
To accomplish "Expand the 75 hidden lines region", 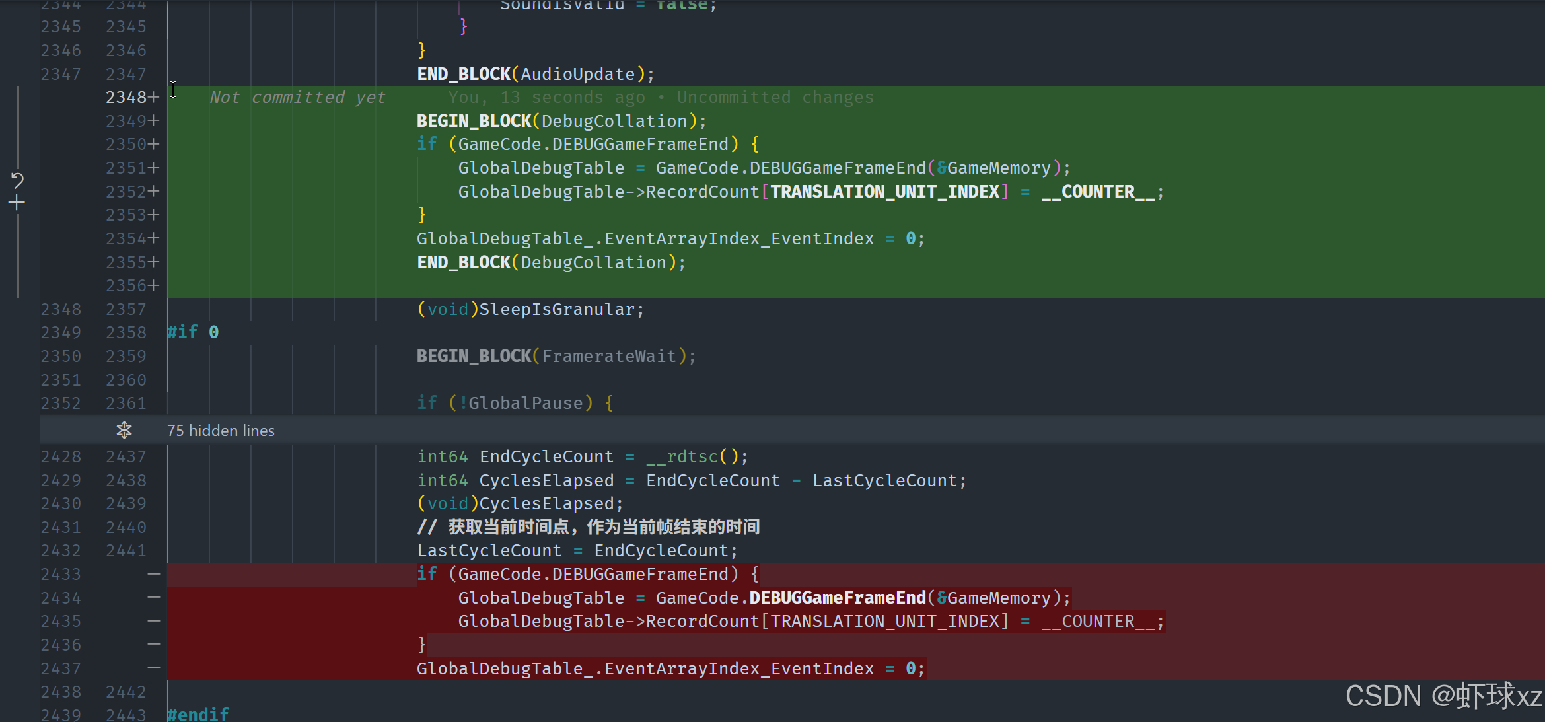I will tap(221, 431).
